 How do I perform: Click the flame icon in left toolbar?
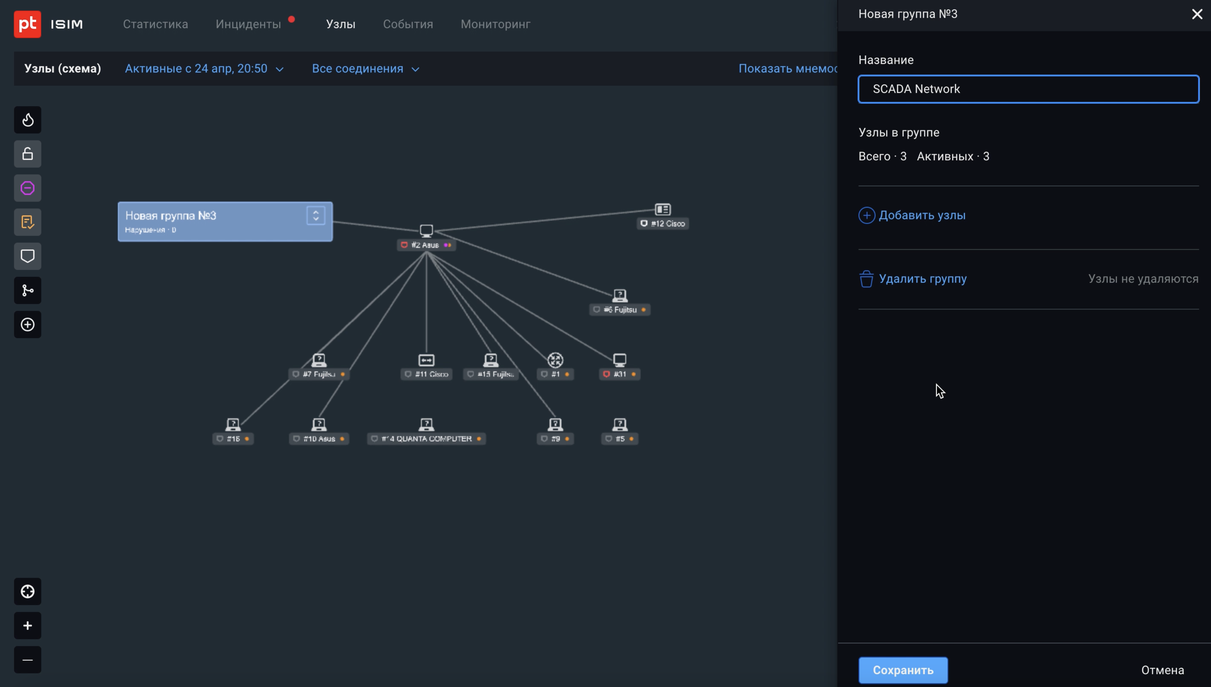coord(27,120)
